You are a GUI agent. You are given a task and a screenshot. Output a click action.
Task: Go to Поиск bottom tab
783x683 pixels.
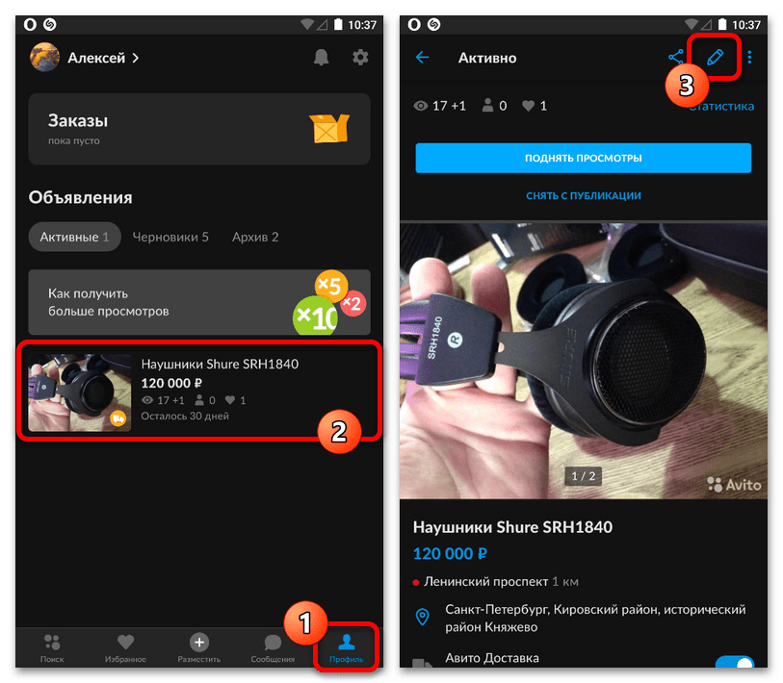(x=52, y=647)
